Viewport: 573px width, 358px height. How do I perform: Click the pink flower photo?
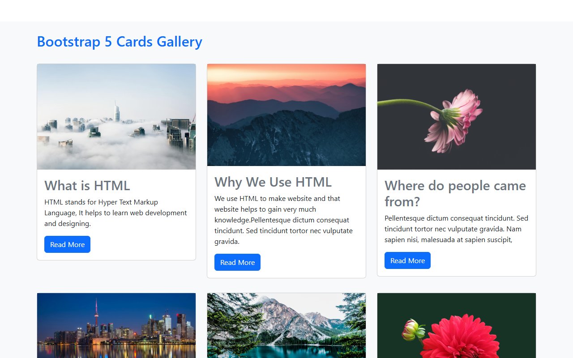coord(456,116)
